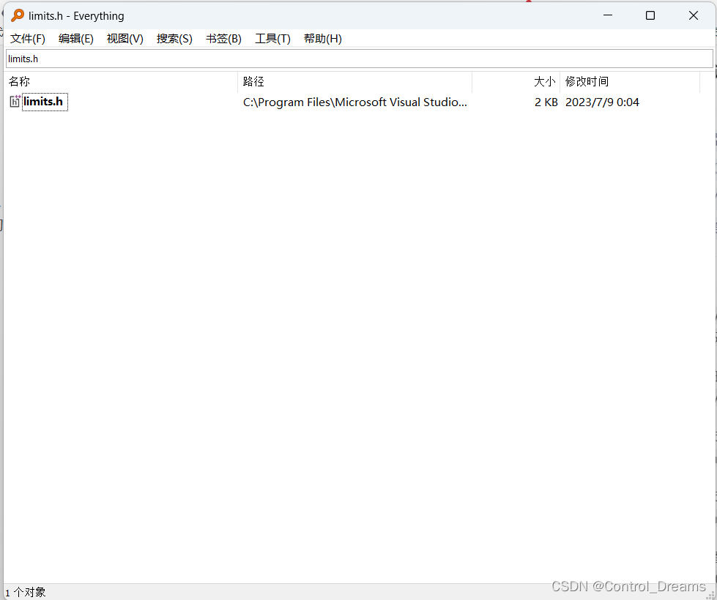
Task: Select the limits.h file name in results
Action: 43,102
